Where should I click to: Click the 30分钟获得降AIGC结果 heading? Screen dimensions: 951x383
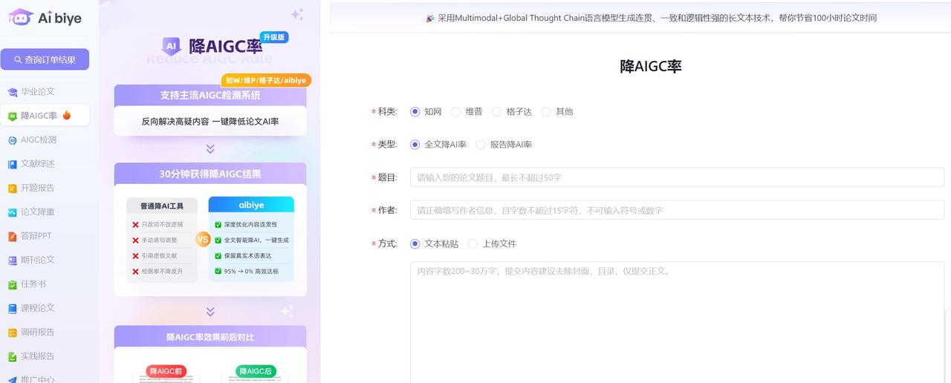pyautogui.click(x=210, y=174)
